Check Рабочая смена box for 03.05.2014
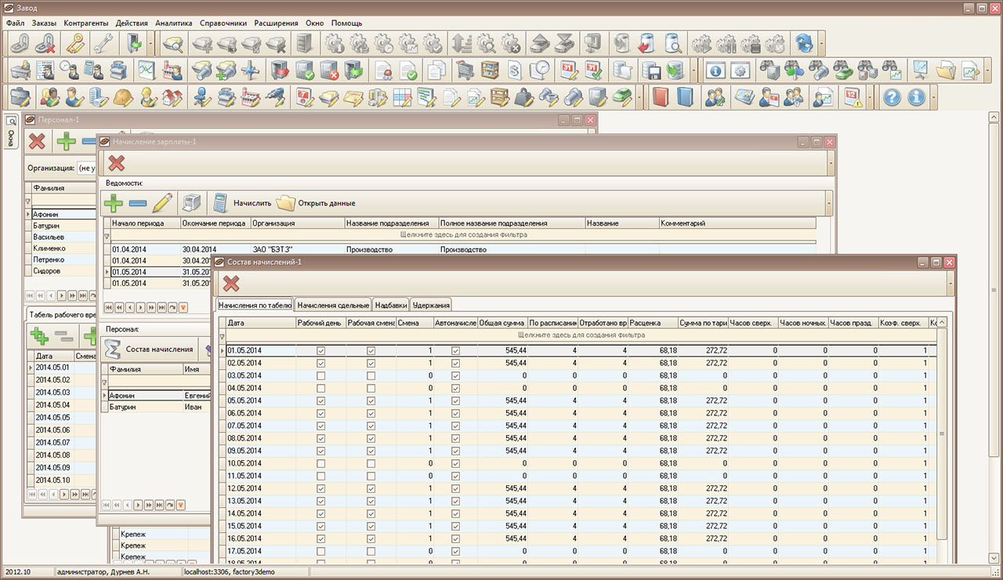Image resolution: width=1003 pixels, height=580 pixels. coord(371,375)
